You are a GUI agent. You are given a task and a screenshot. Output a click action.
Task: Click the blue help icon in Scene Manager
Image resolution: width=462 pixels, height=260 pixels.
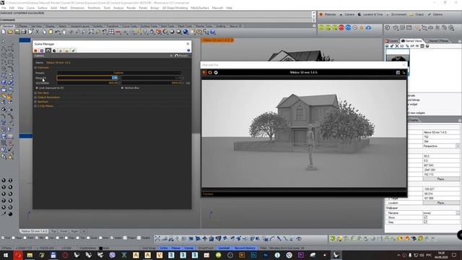tap(188, 51)
